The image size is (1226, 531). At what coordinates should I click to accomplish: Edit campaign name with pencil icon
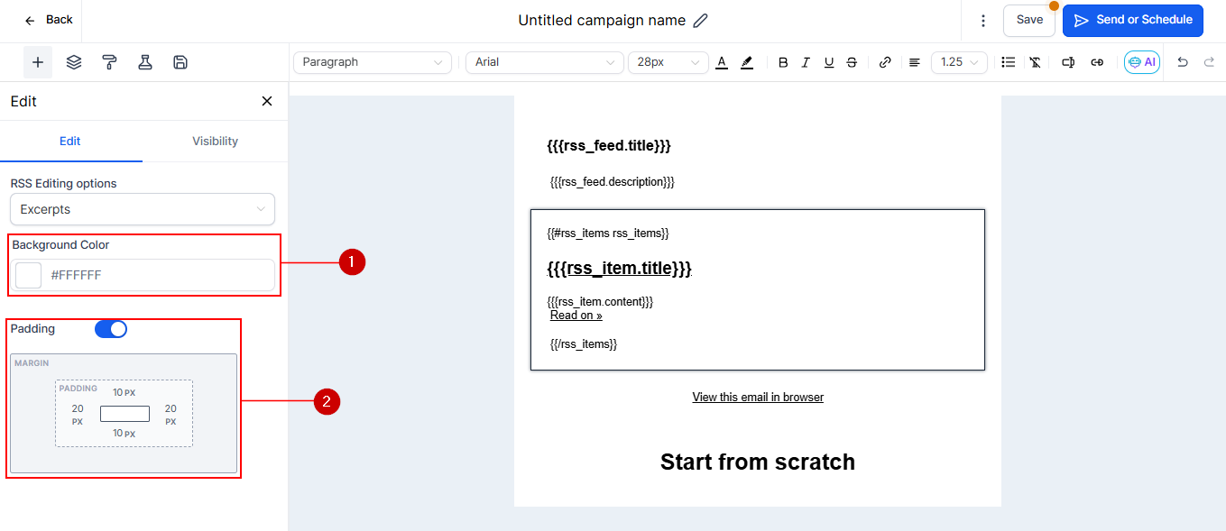coord(701,20)
